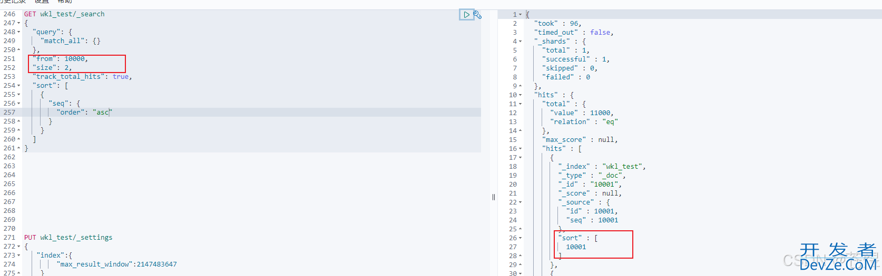Viewport: 882px width, 276px height.
Task: Fold the response root at output line 1
Action: [x=521, y=15]
